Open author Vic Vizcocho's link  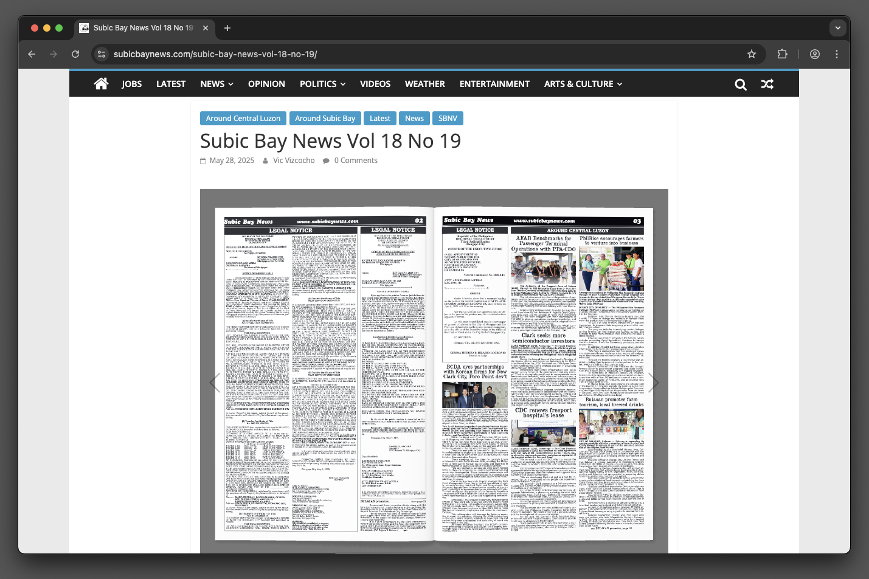point(294,161)
